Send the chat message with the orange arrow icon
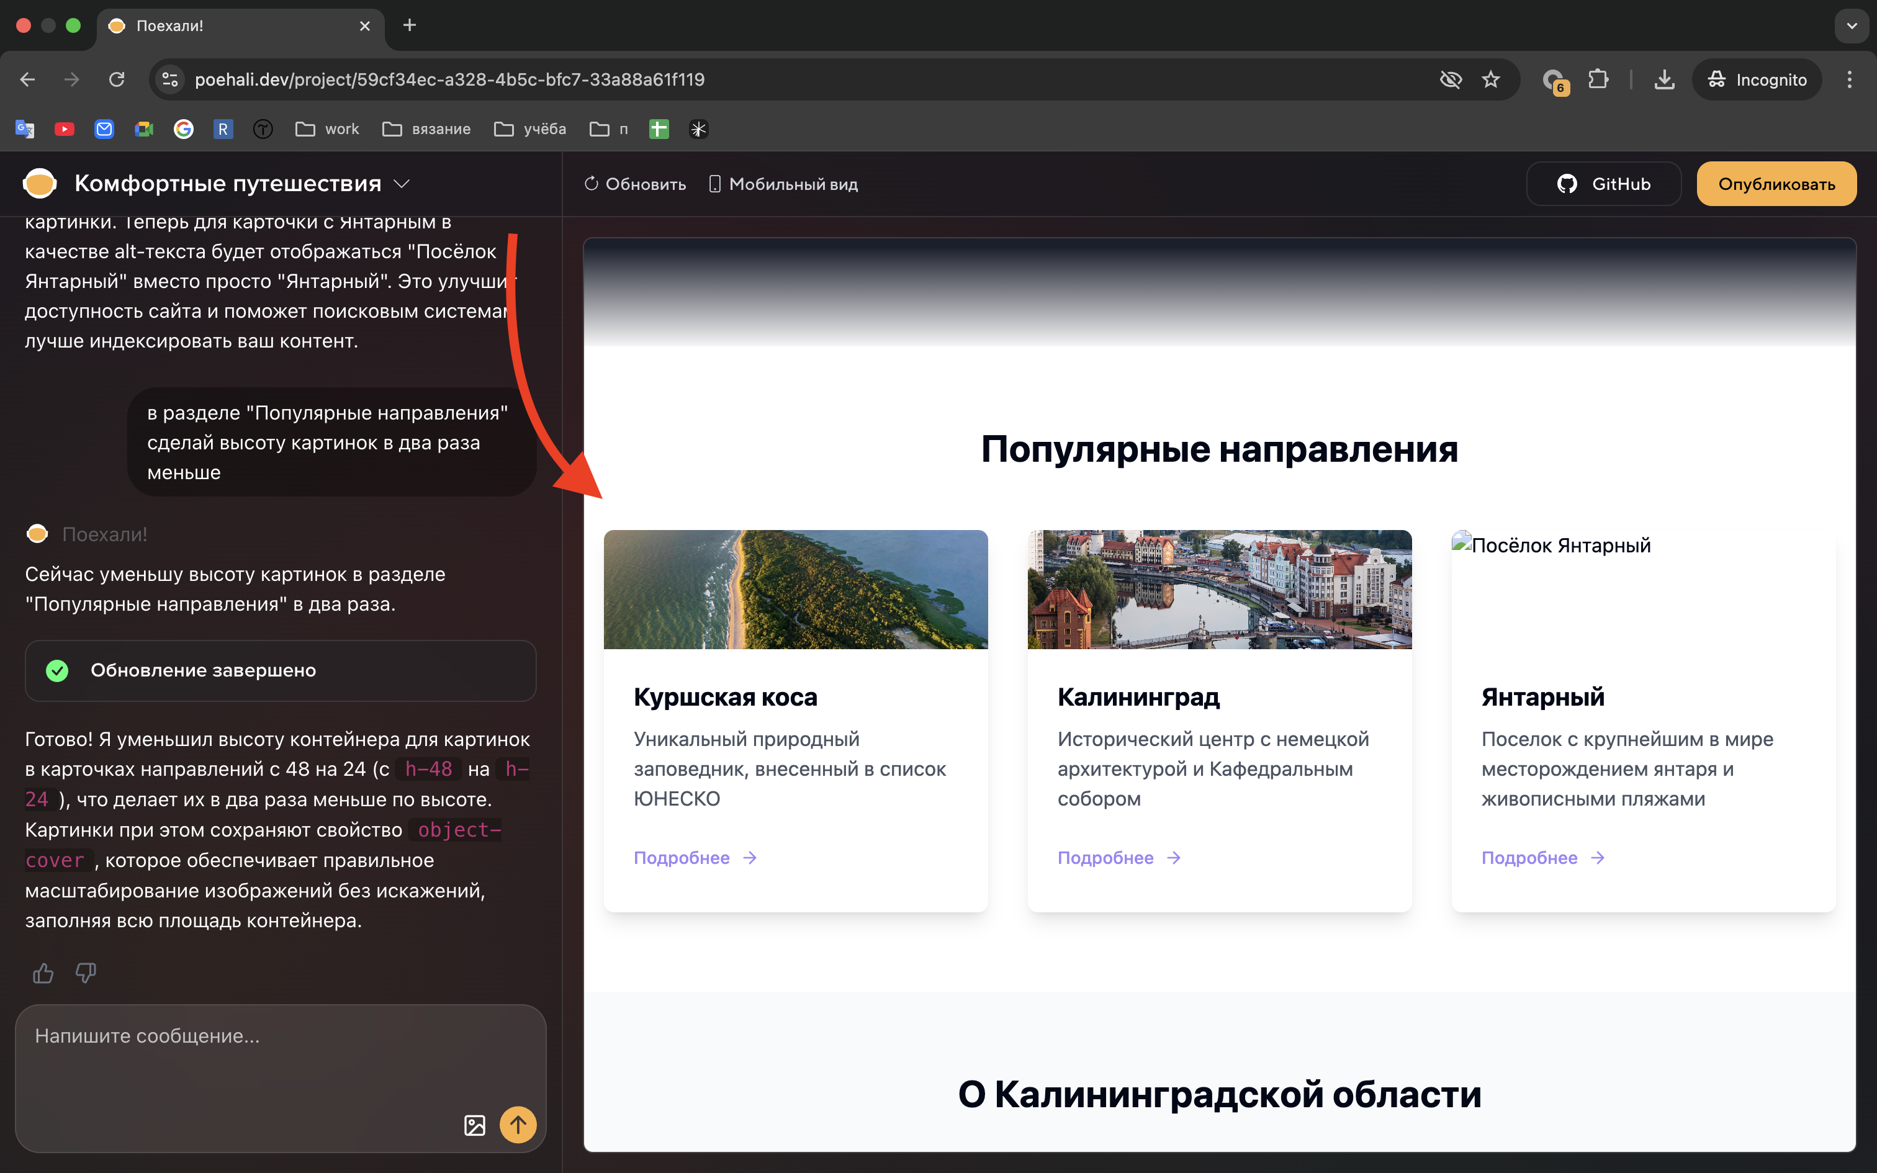 tap(518, 1124)
